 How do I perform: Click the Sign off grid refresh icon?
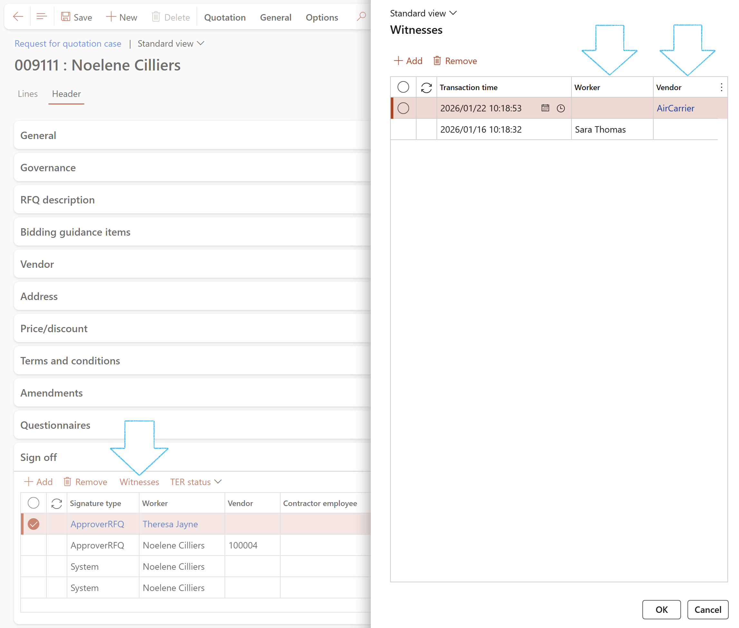click(x=57, y=503)
